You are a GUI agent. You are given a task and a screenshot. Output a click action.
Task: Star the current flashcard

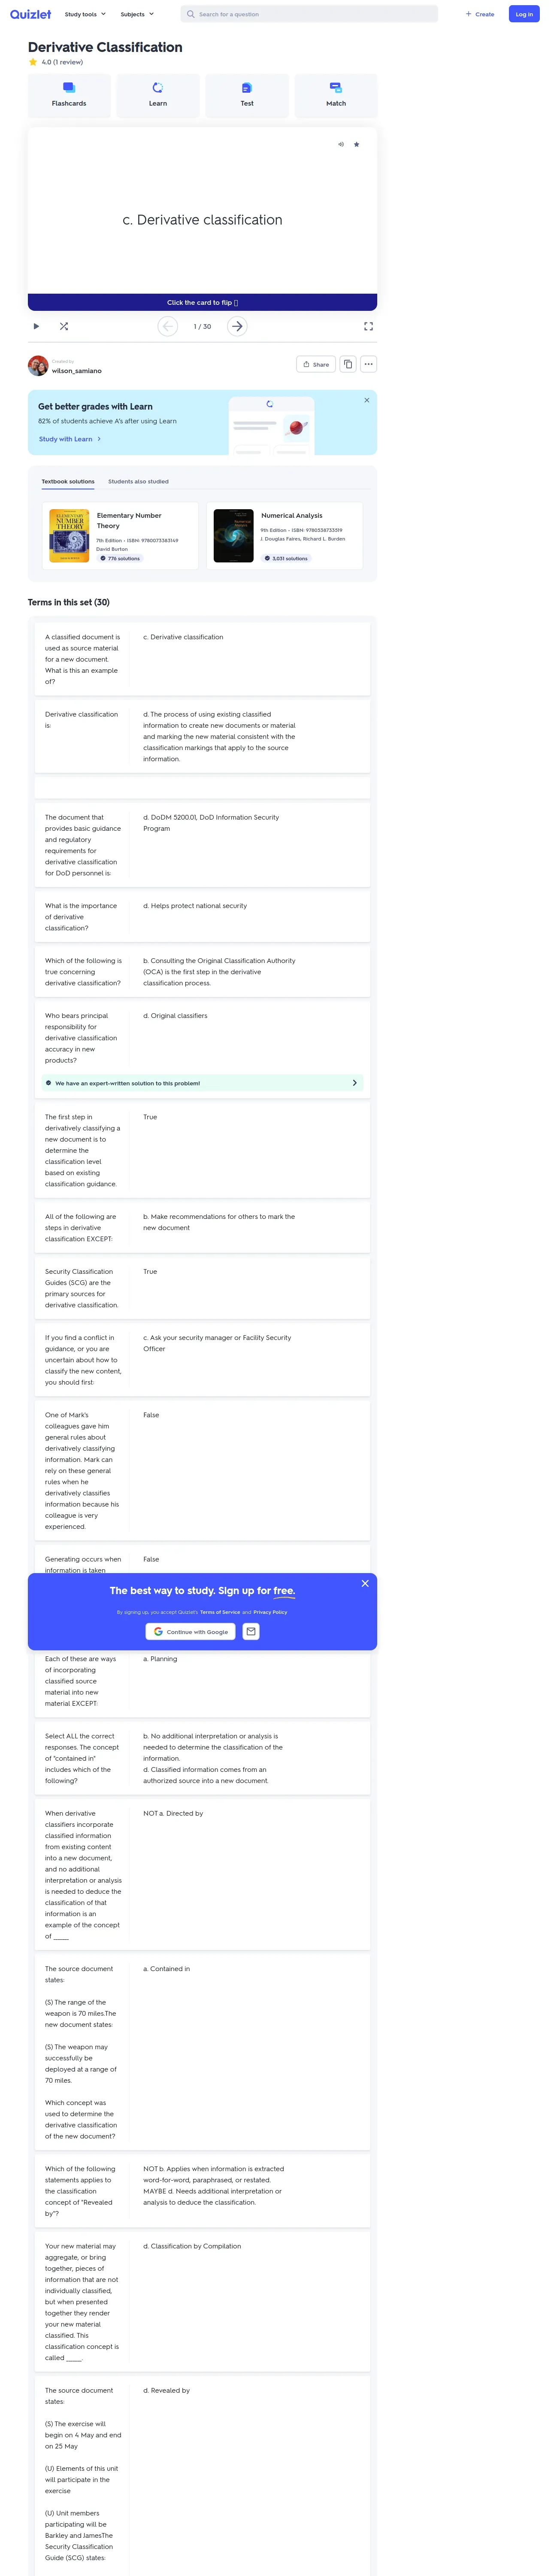pos(357,144)
